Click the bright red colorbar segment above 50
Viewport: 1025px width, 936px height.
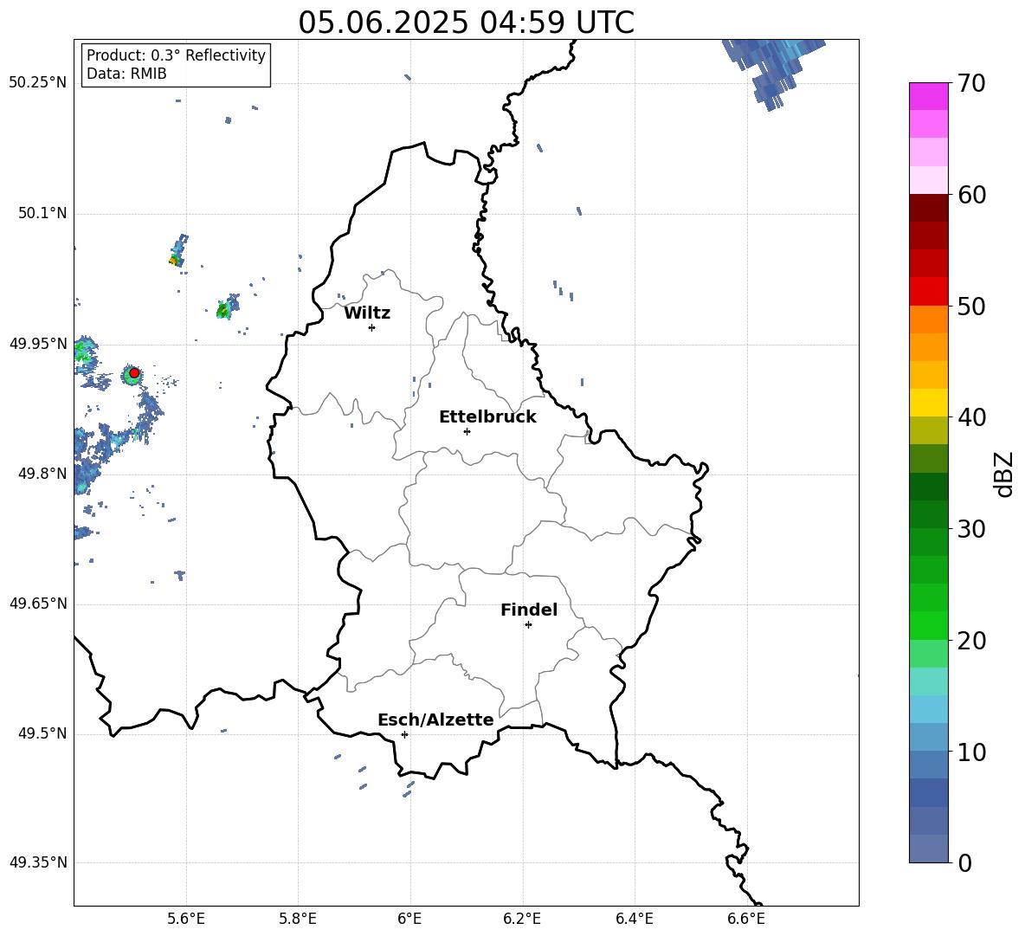pos(928,292)
